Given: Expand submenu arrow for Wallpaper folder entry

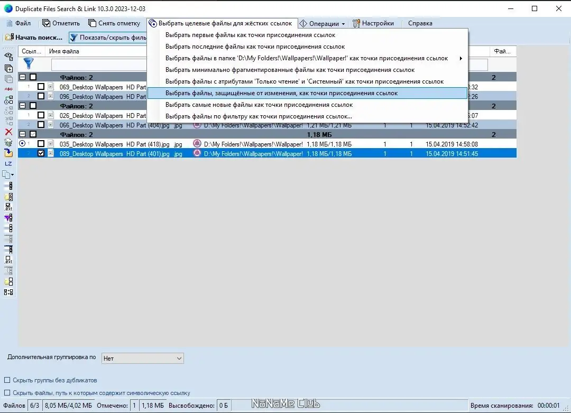Looking at the screenshot, I should pos(461,58).
